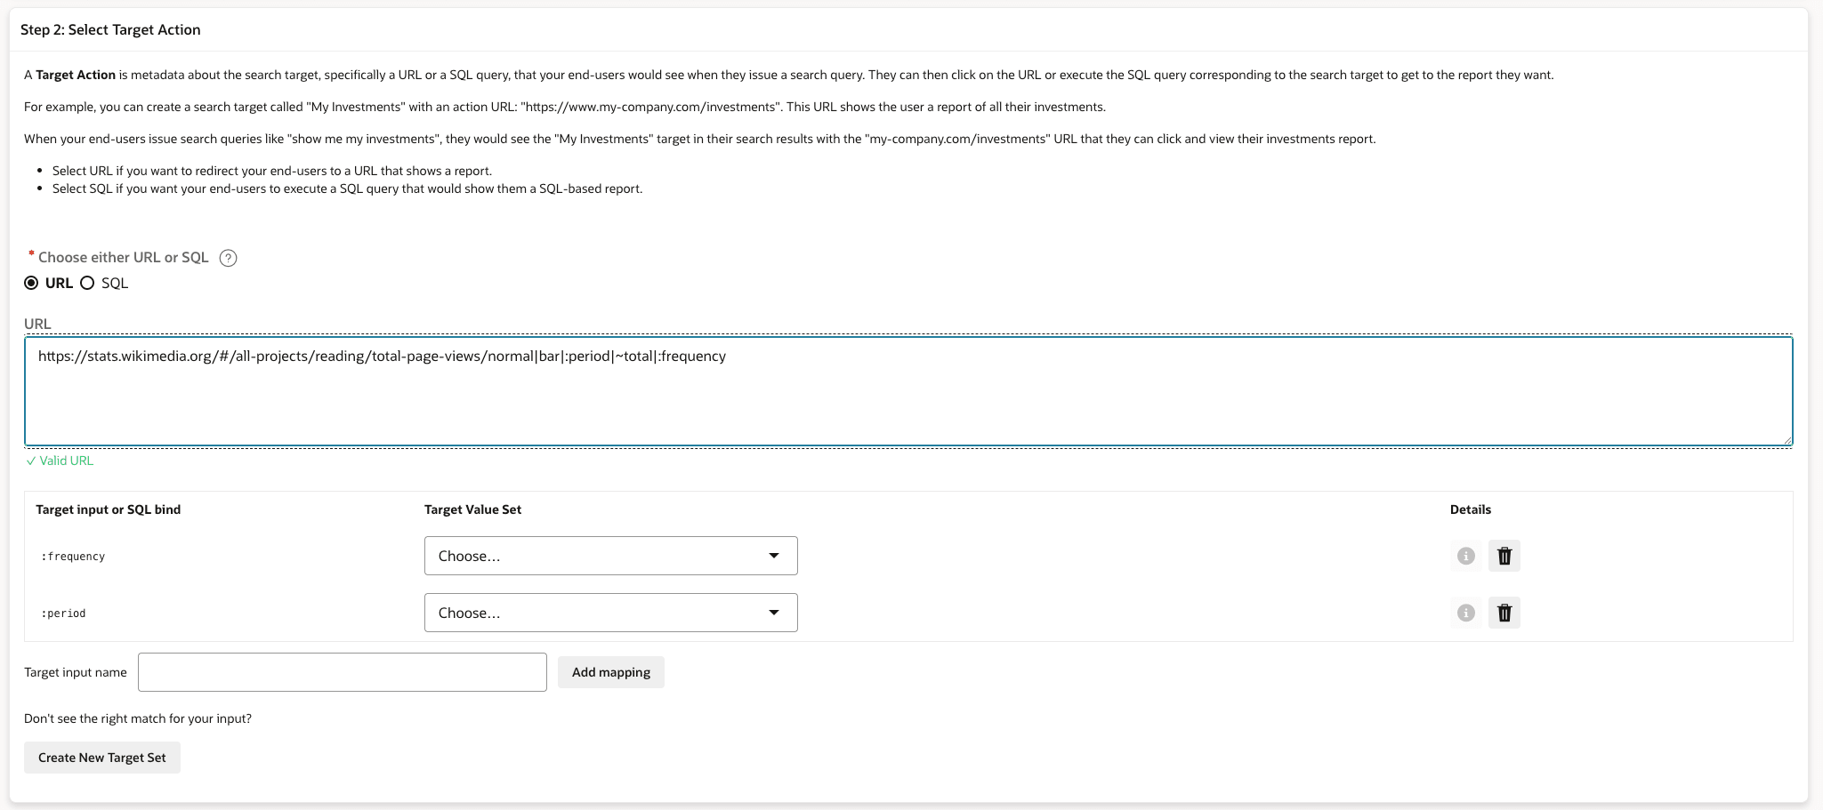Viewport: 1823px width, 810px height.
Task: Show details info for :frequency mapping
Action: [x=1466, y=556]
